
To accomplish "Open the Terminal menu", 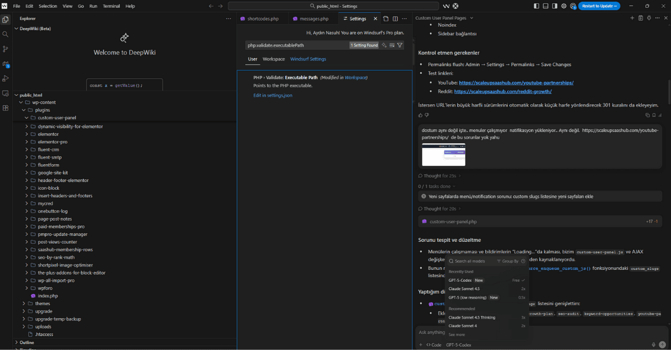I will coord(111,6).
